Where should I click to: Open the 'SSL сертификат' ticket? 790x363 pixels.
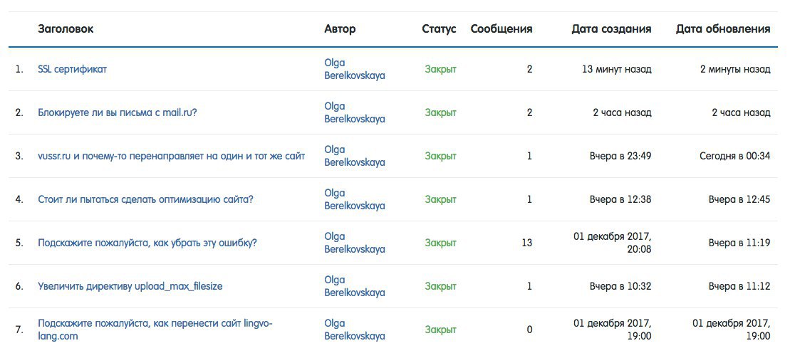tap(72, 70)
